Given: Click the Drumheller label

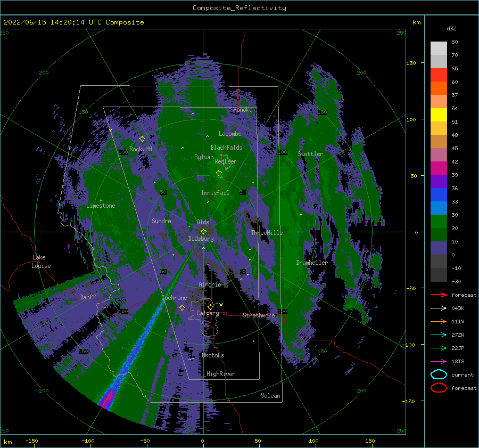Looking at the screenshot, I should pos(312,263).
